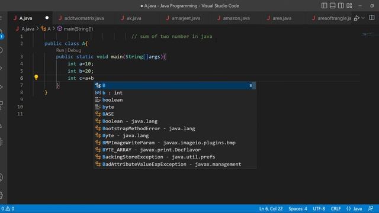Click class icon beside BASE suggestion
This screenshot has height=213, width=379.
click(x=98, y=114)
